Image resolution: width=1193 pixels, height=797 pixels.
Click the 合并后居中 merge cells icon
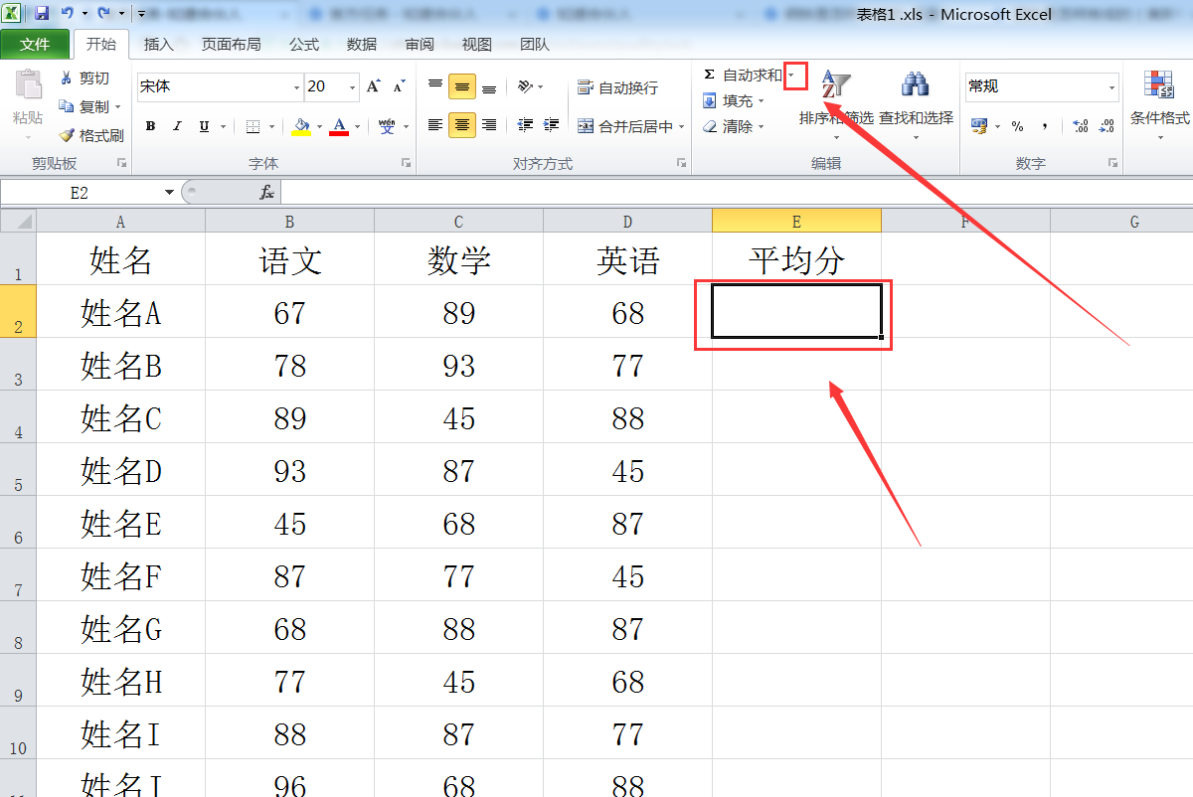coord(588,126)
